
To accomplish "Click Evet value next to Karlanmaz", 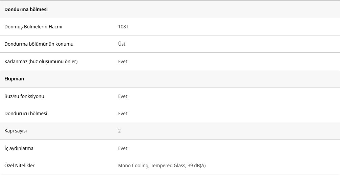I will point(123,61).
